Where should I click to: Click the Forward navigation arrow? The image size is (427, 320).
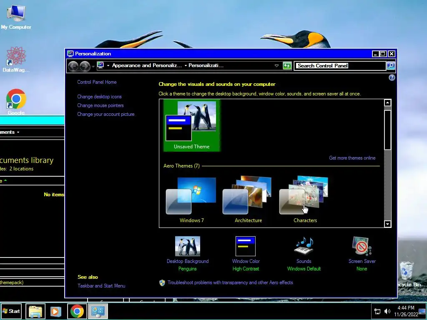click(85, 66)
